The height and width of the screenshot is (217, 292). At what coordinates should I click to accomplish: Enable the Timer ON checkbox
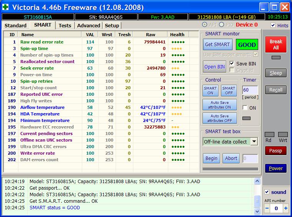coord(245,108)
